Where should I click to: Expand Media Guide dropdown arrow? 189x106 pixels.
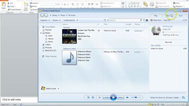pyautogui.click(x=58, y=89)
